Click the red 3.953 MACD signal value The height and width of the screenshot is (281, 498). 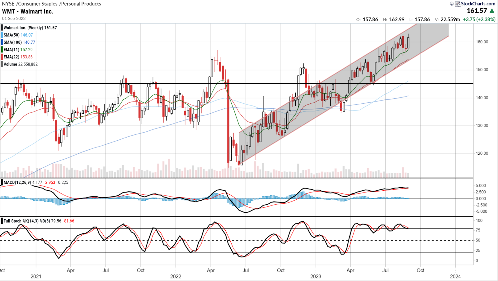[x=50, y=183]
